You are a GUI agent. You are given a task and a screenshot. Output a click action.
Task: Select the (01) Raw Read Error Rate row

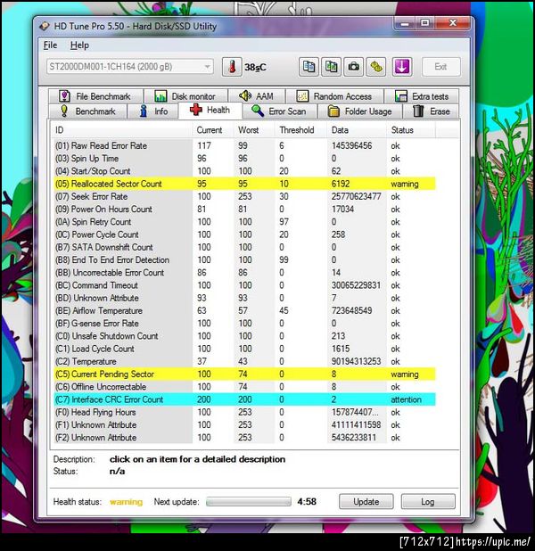[244, 146]
